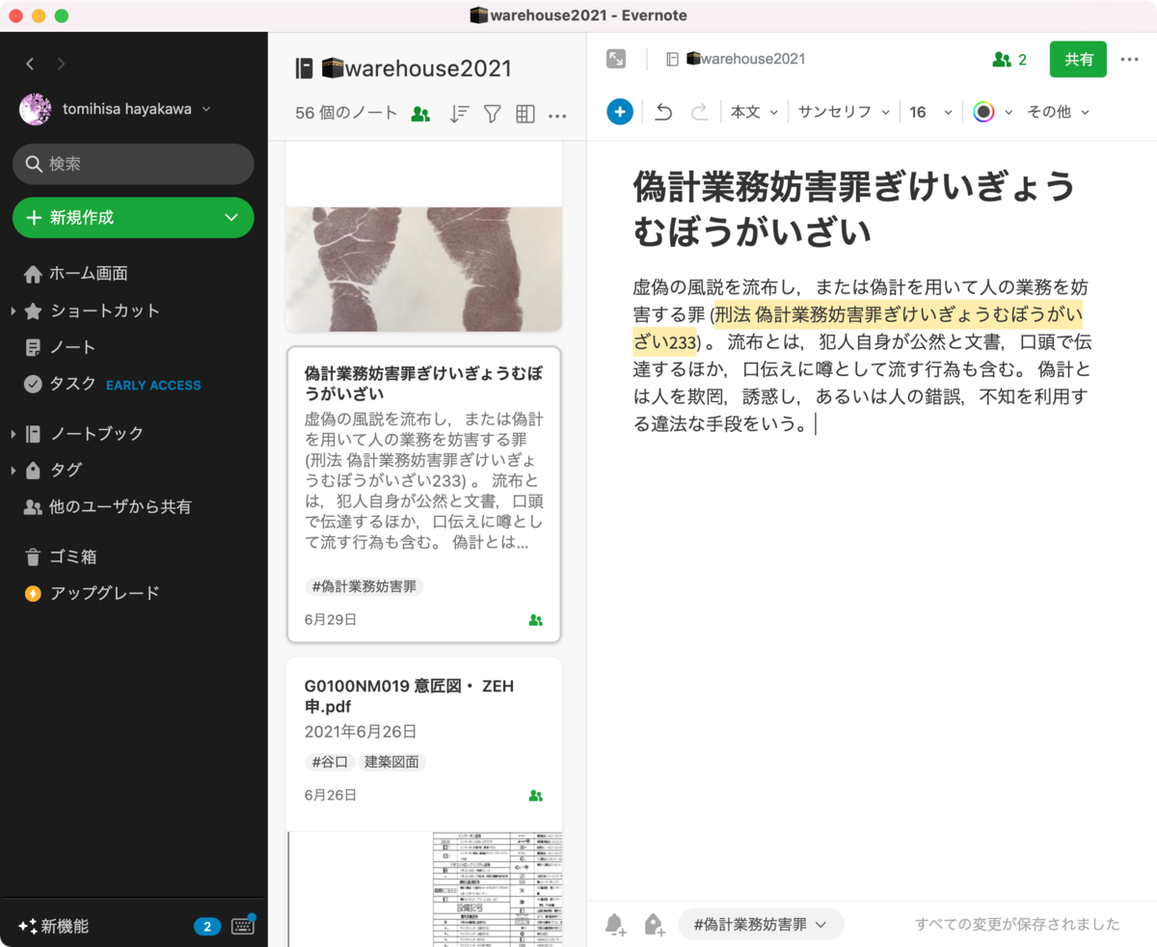Viewport: 1157px width, 947px height.
Task: Click the green 共有 share button
Action: click(x=1078, y=60)
